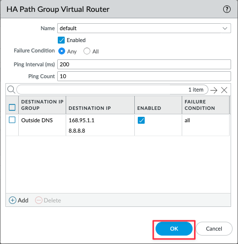Open the help question mark icon
The image size is (238, 244).
227,9
